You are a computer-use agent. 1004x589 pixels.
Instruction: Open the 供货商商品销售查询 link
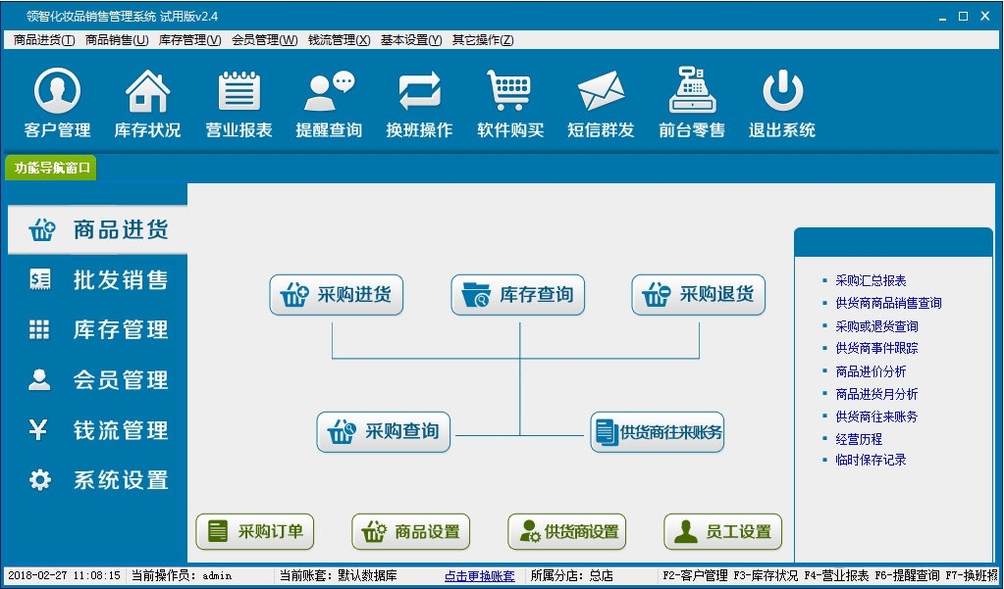tap(889, 303)
